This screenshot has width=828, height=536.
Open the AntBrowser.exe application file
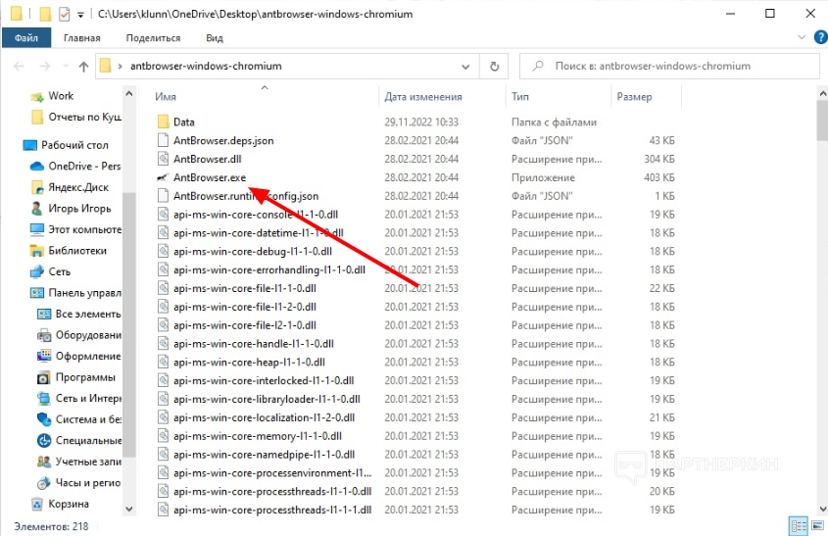[x=209, y=177]
